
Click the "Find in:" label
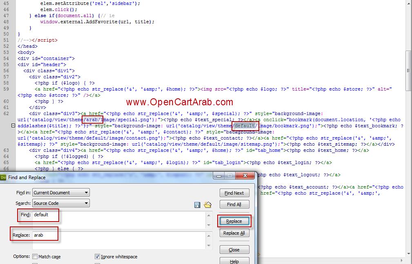point(23,193)
